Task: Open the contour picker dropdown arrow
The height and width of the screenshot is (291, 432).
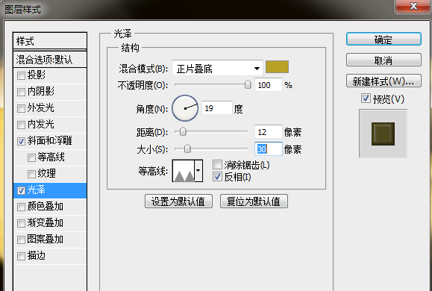Action: (198, 171)
